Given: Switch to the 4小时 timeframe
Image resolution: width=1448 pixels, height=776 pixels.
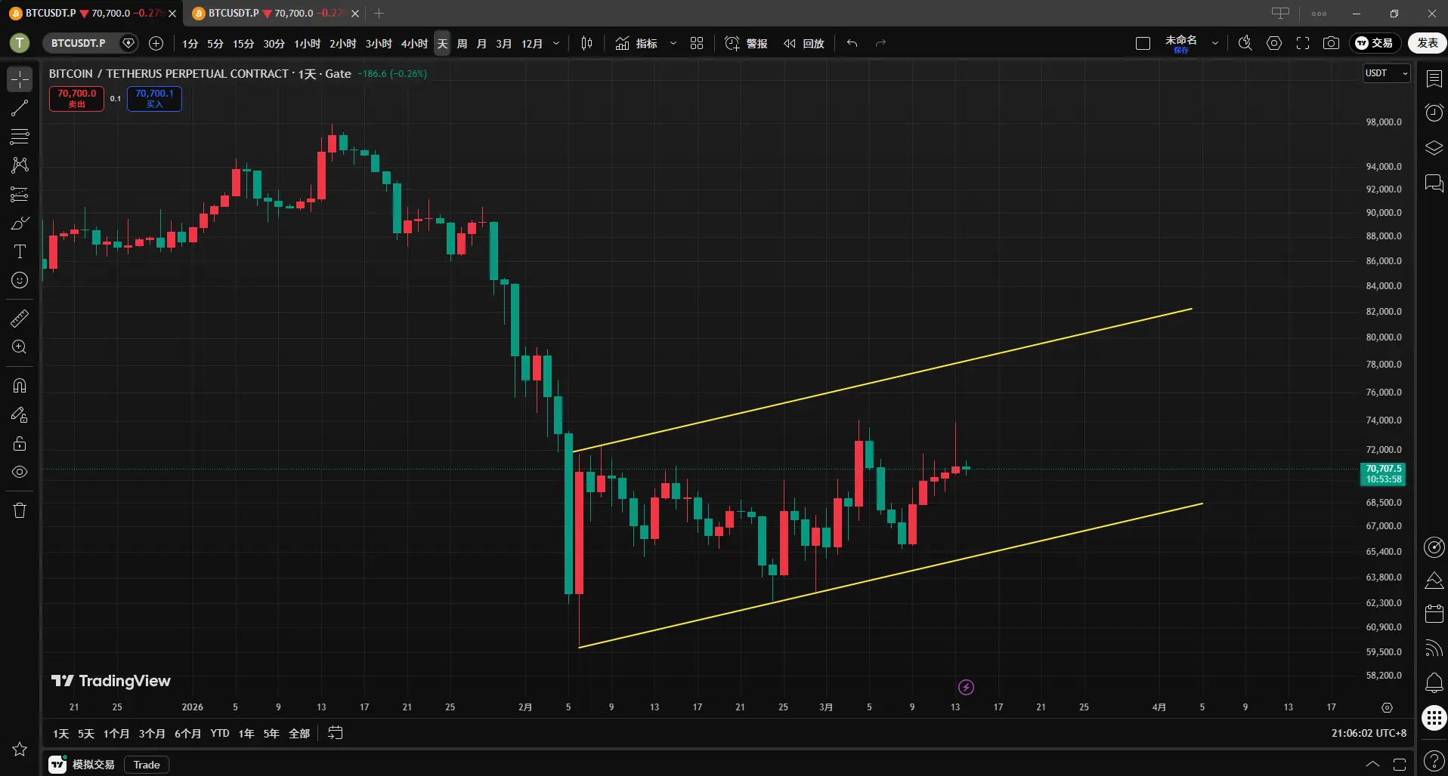Looking at the screenshot, I should pos(414,44).
